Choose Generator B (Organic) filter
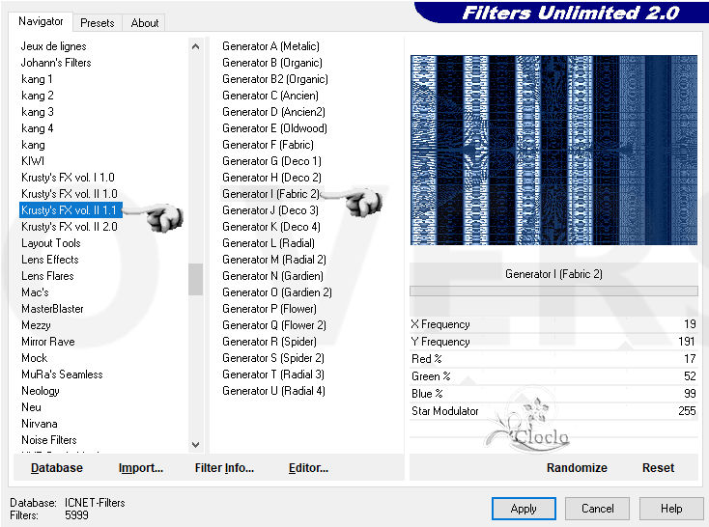Image resolution: width=709 pixels, height=527 pixels. point(272,63)
